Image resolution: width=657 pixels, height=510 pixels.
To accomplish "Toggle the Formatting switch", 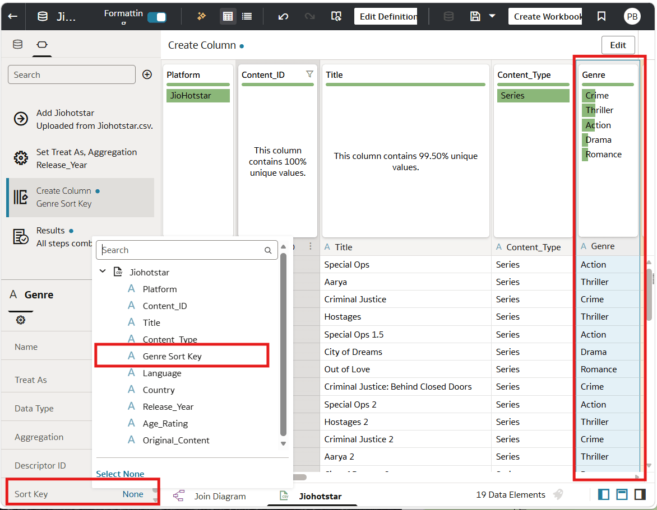I will 157,17.
